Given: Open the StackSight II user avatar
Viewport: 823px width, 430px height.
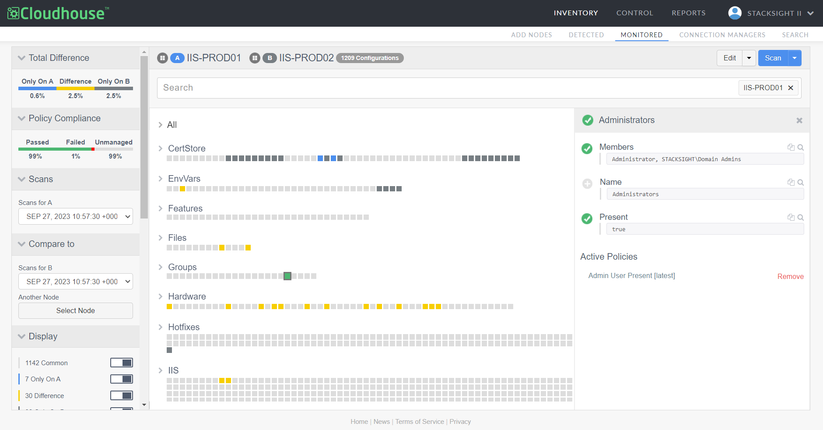Looking at the screenshot, I should [x=735, y=13].
